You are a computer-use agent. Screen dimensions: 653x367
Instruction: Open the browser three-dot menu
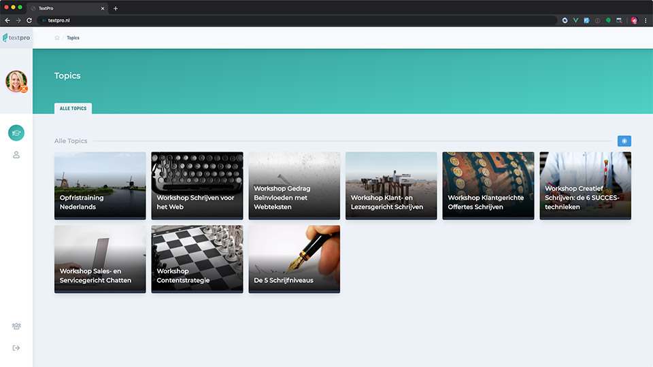pyautogui.click(x=646, y=20)
